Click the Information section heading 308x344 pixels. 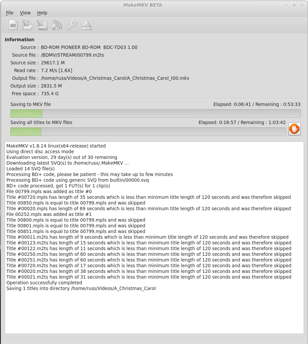tap(19, 40)
